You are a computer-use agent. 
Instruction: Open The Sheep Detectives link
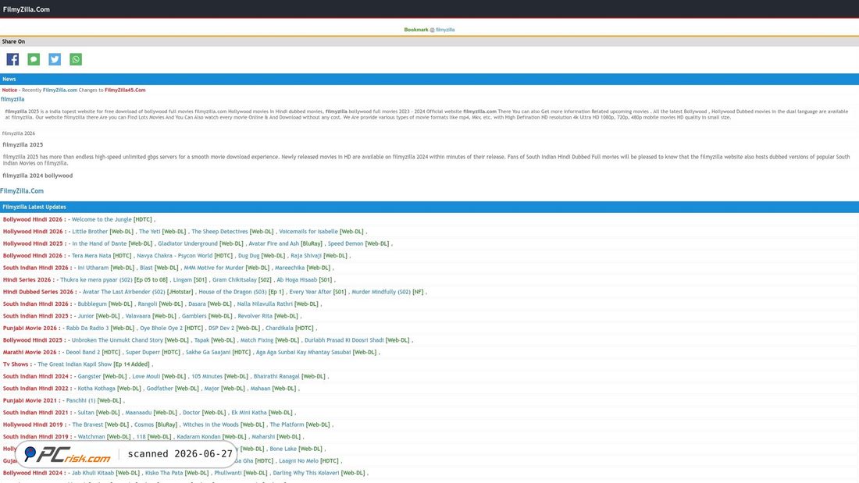(219, 232)
